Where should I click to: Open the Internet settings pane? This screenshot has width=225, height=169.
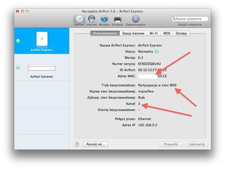[91, 21]
